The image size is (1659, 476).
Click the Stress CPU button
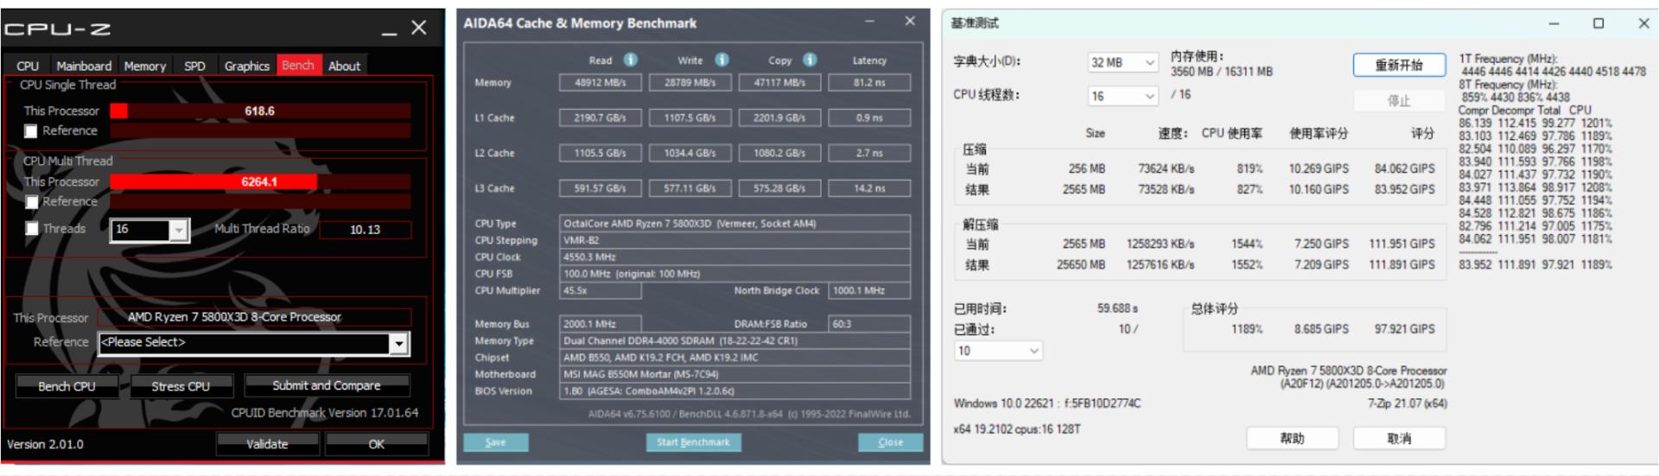[181, 386]
